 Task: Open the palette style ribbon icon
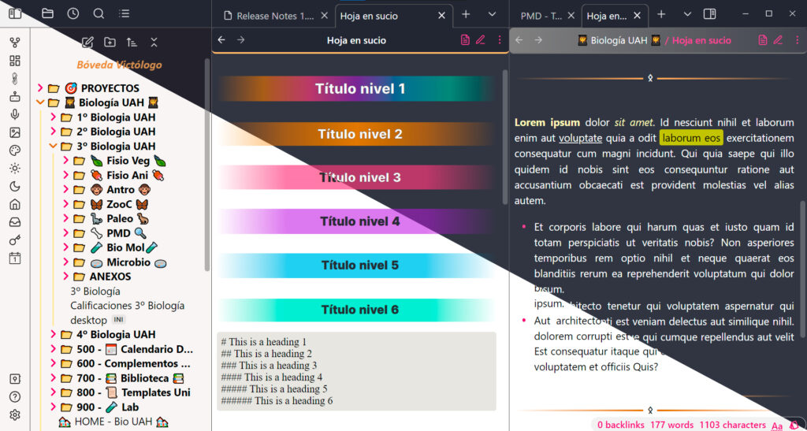tap(15, 150)
